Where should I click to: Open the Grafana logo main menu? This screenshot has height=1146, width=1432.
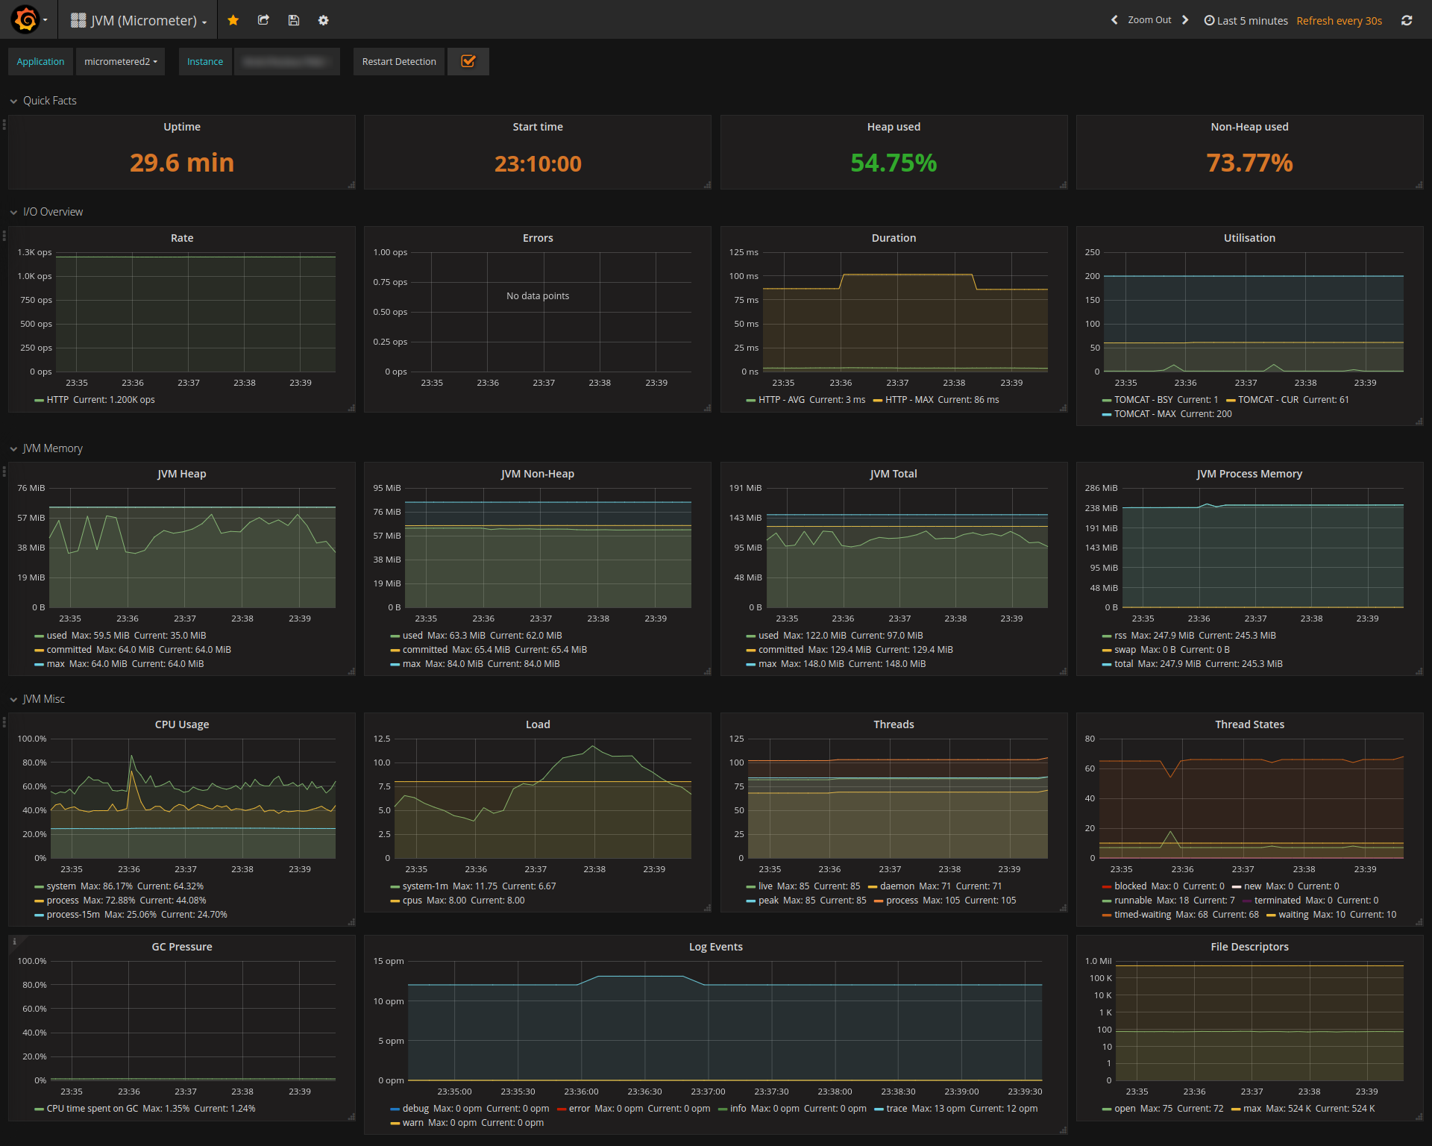coord(26,19)
